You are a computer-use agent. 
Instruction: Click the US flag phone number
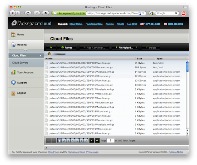point(150,24)
